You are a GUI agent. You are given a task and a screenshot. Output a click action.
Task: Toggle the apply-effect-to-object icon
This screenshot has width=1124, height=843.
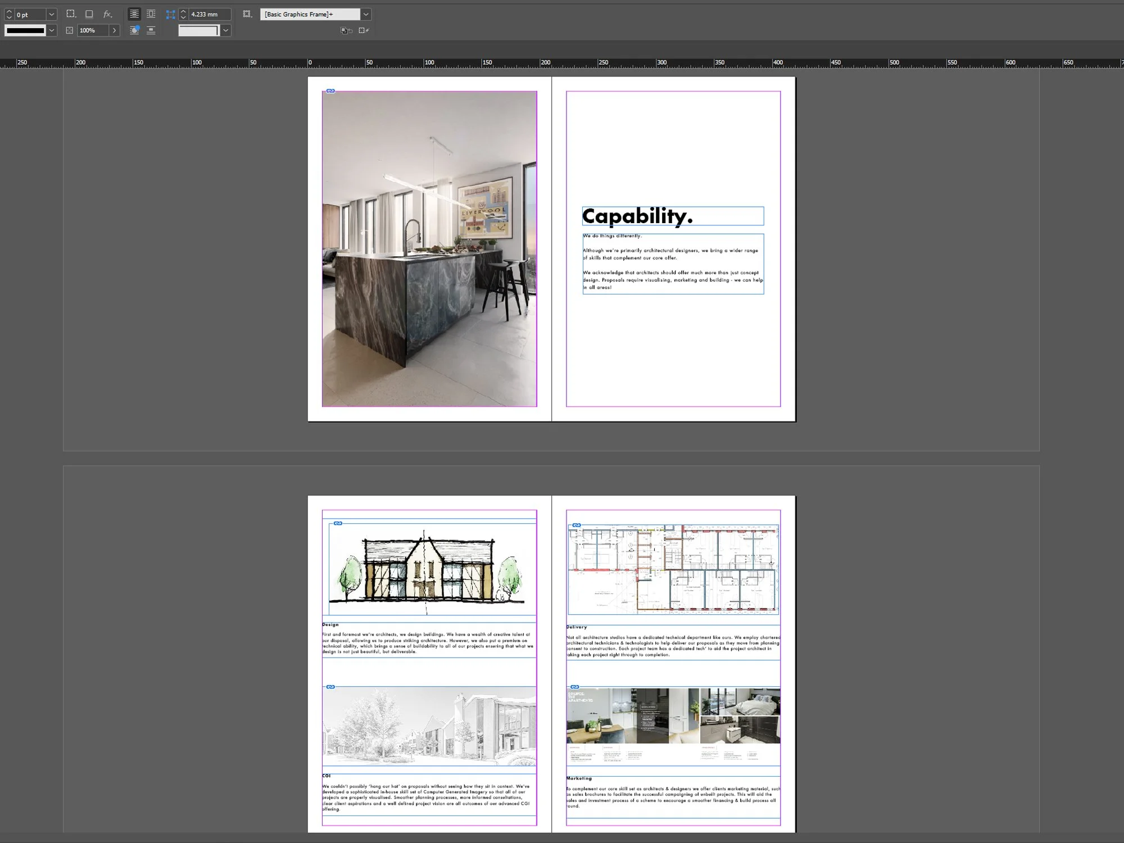click(x=135, y=30)
